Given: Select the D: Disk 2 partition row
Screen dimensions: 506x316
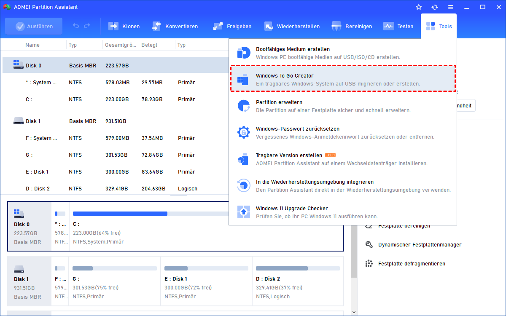Looking at the screenshot, I should coord(116,188).
